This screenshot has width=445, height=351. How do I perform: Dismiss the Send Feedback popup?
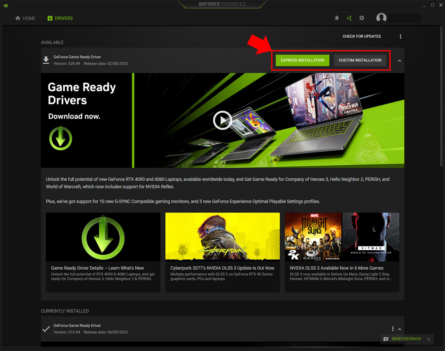(x=429, y=339)
